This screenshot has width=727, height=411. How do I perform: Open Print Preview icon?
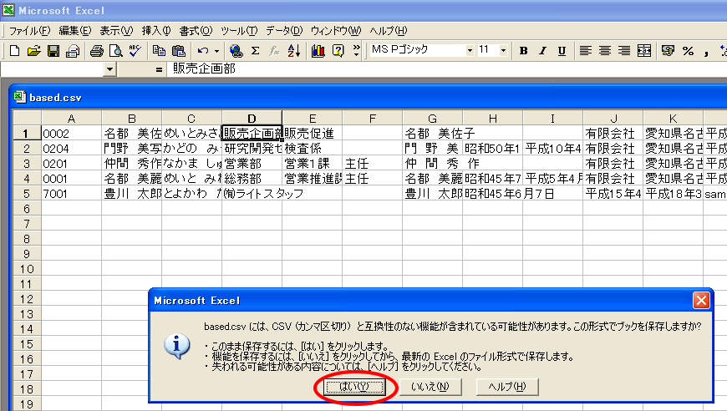click(116, 51)
